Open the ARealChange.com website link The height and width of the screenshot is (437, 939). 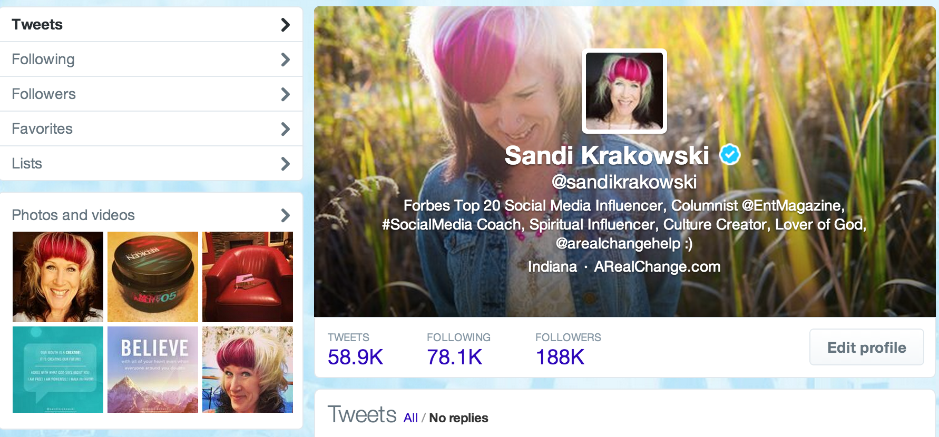(x=657, y=267)
